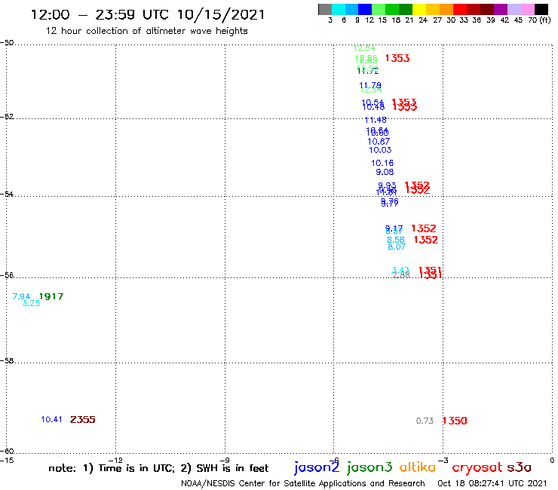Select the wave height value 10.67
This screenshot has height=490, width=558.
pyautogui.click(x=379, y=142)
